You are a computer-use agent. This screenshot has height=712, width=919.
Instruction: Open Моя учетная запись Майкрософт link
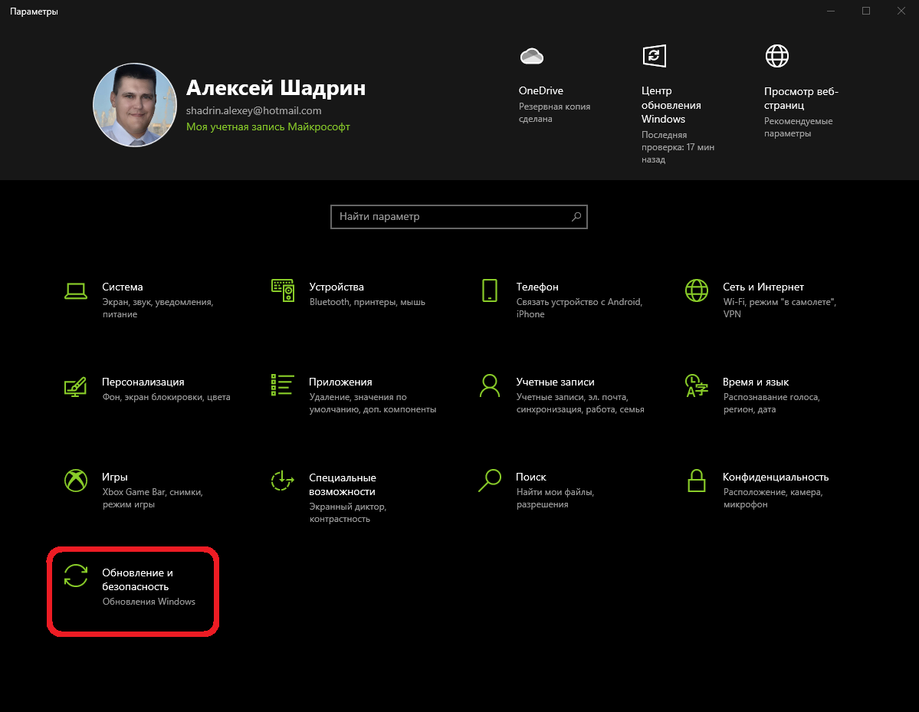coord(267,126)
